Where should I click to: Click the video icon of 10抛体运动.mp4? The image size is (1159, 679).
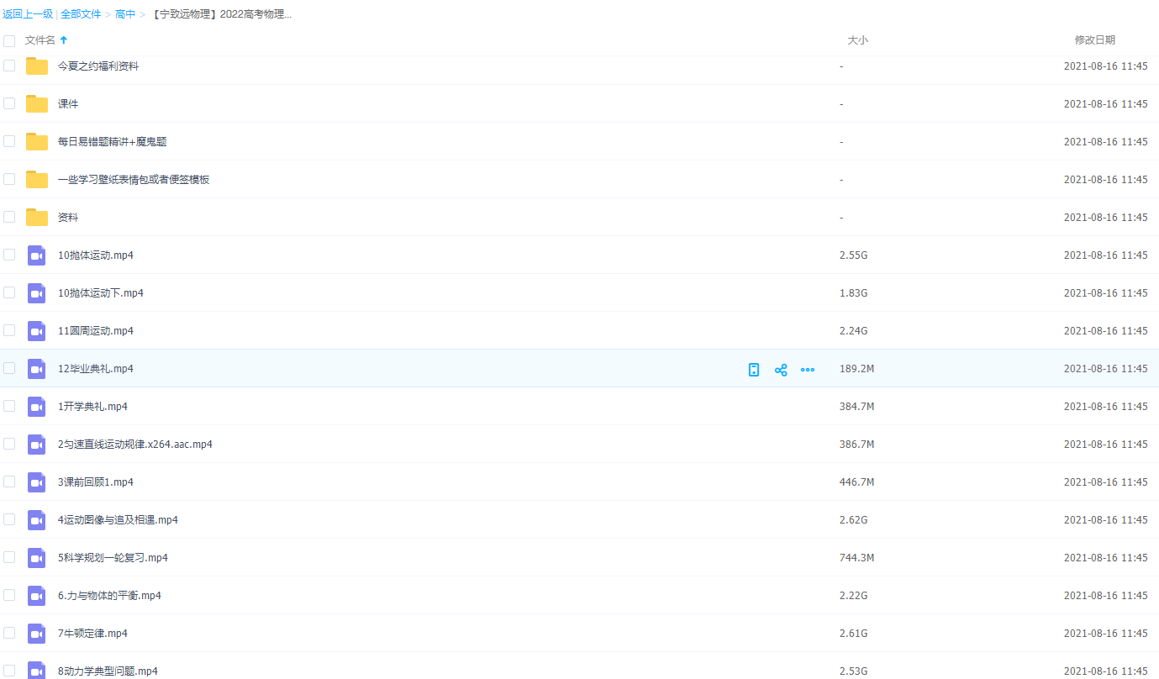coord(36,255)
